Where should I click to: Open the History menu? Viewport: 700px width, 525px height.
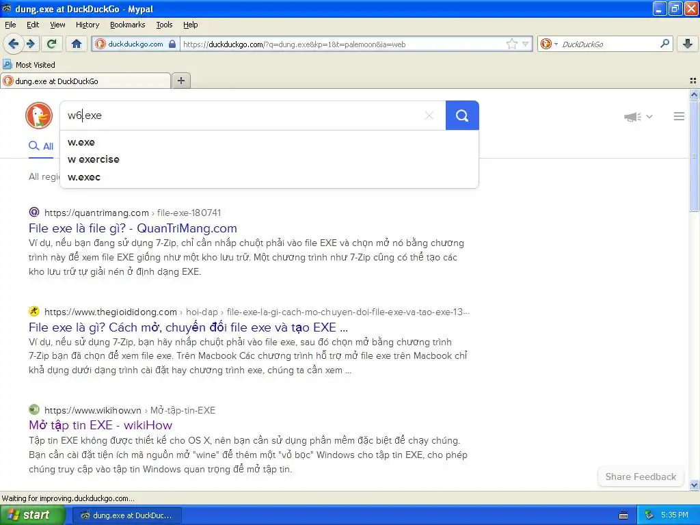pyautogui.click(x=87, y=25)
